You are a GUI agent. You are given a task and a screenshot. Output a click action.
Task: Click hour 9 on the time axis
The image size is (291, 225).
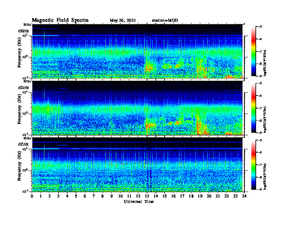[x=111, y=196]
